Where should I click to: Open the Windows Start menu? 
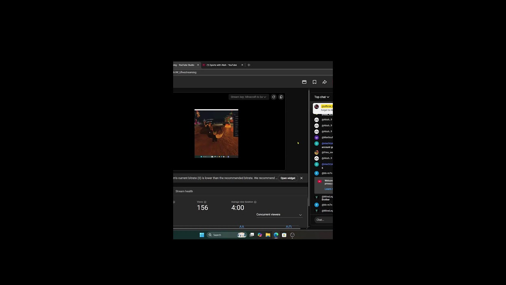tap(202, 235)
